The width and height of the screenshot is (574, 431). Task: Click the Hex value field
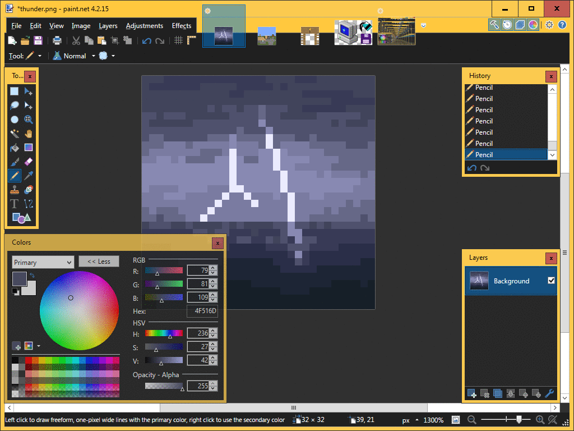[x=202, y=311]
